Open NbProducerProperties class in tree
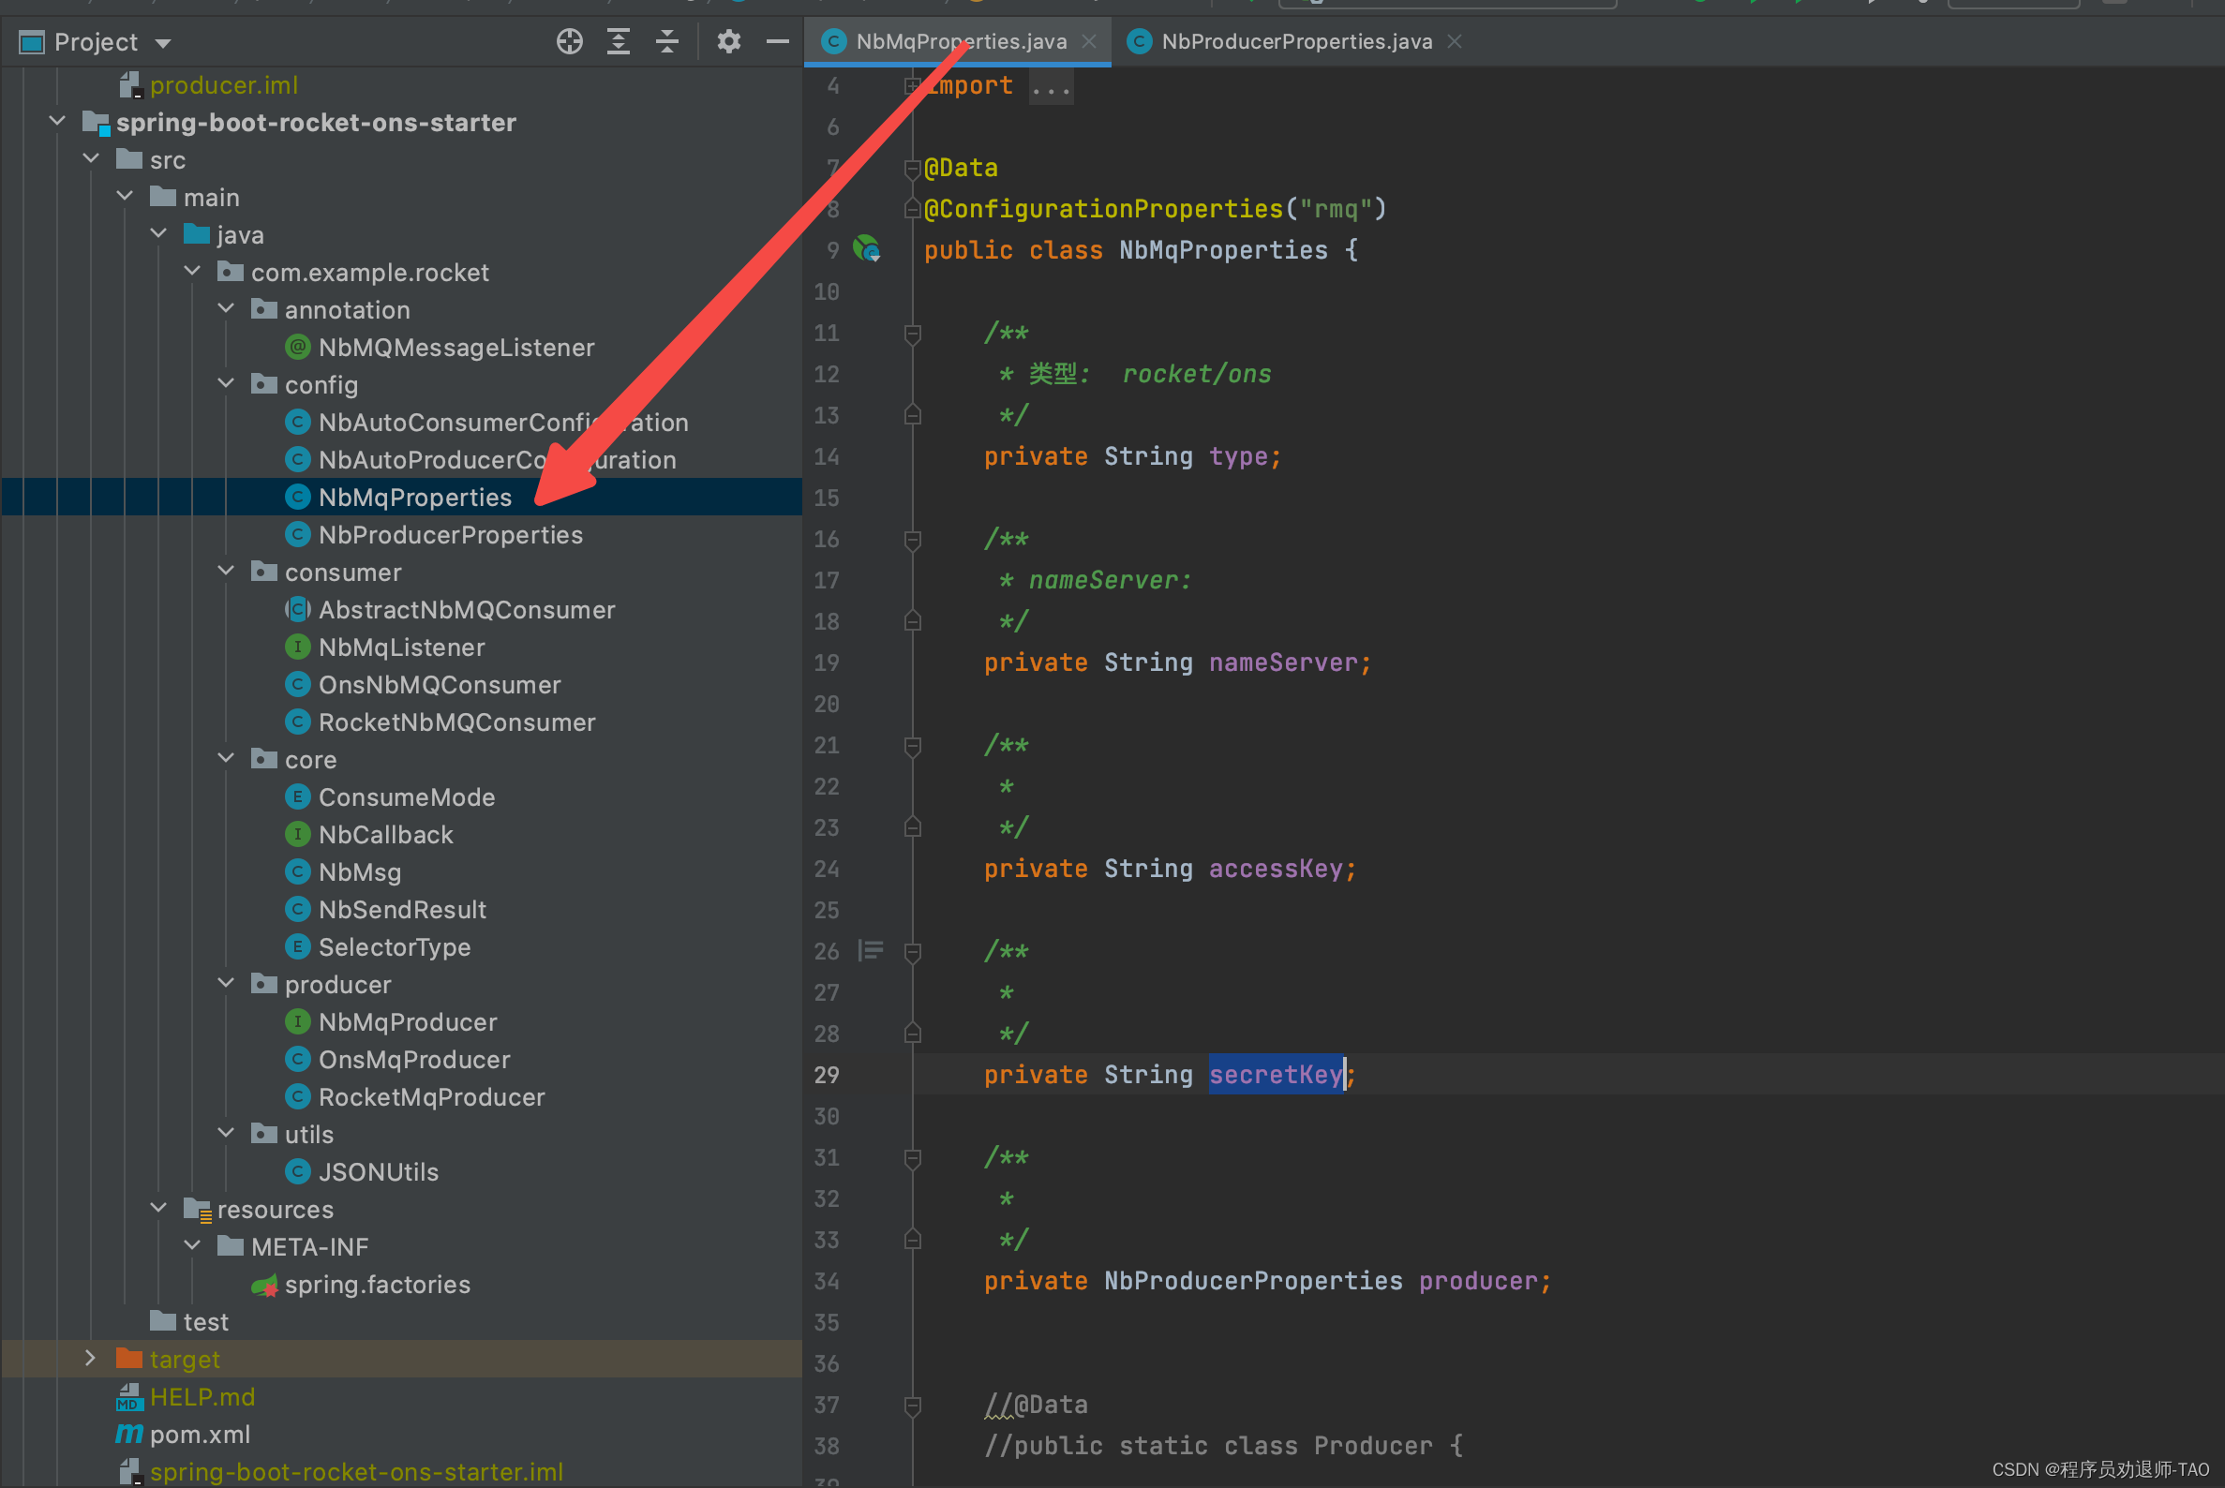This screenshot has height=1488, width=2225. coord(451,534)
